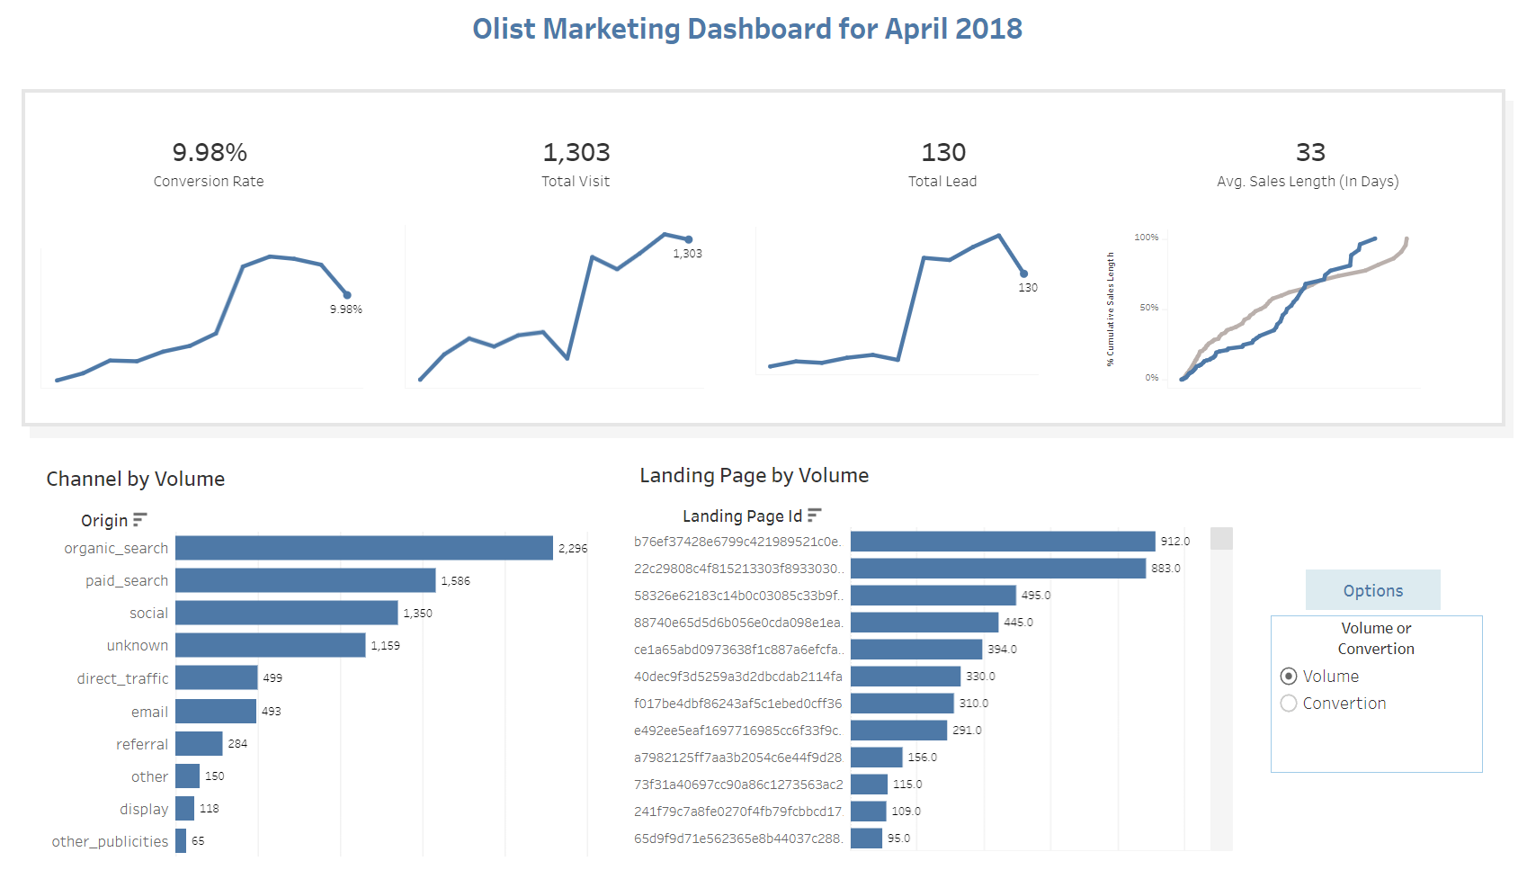Click the email channel bar
This screenshot has width=1527, height=879.
(x=216, y=711)
